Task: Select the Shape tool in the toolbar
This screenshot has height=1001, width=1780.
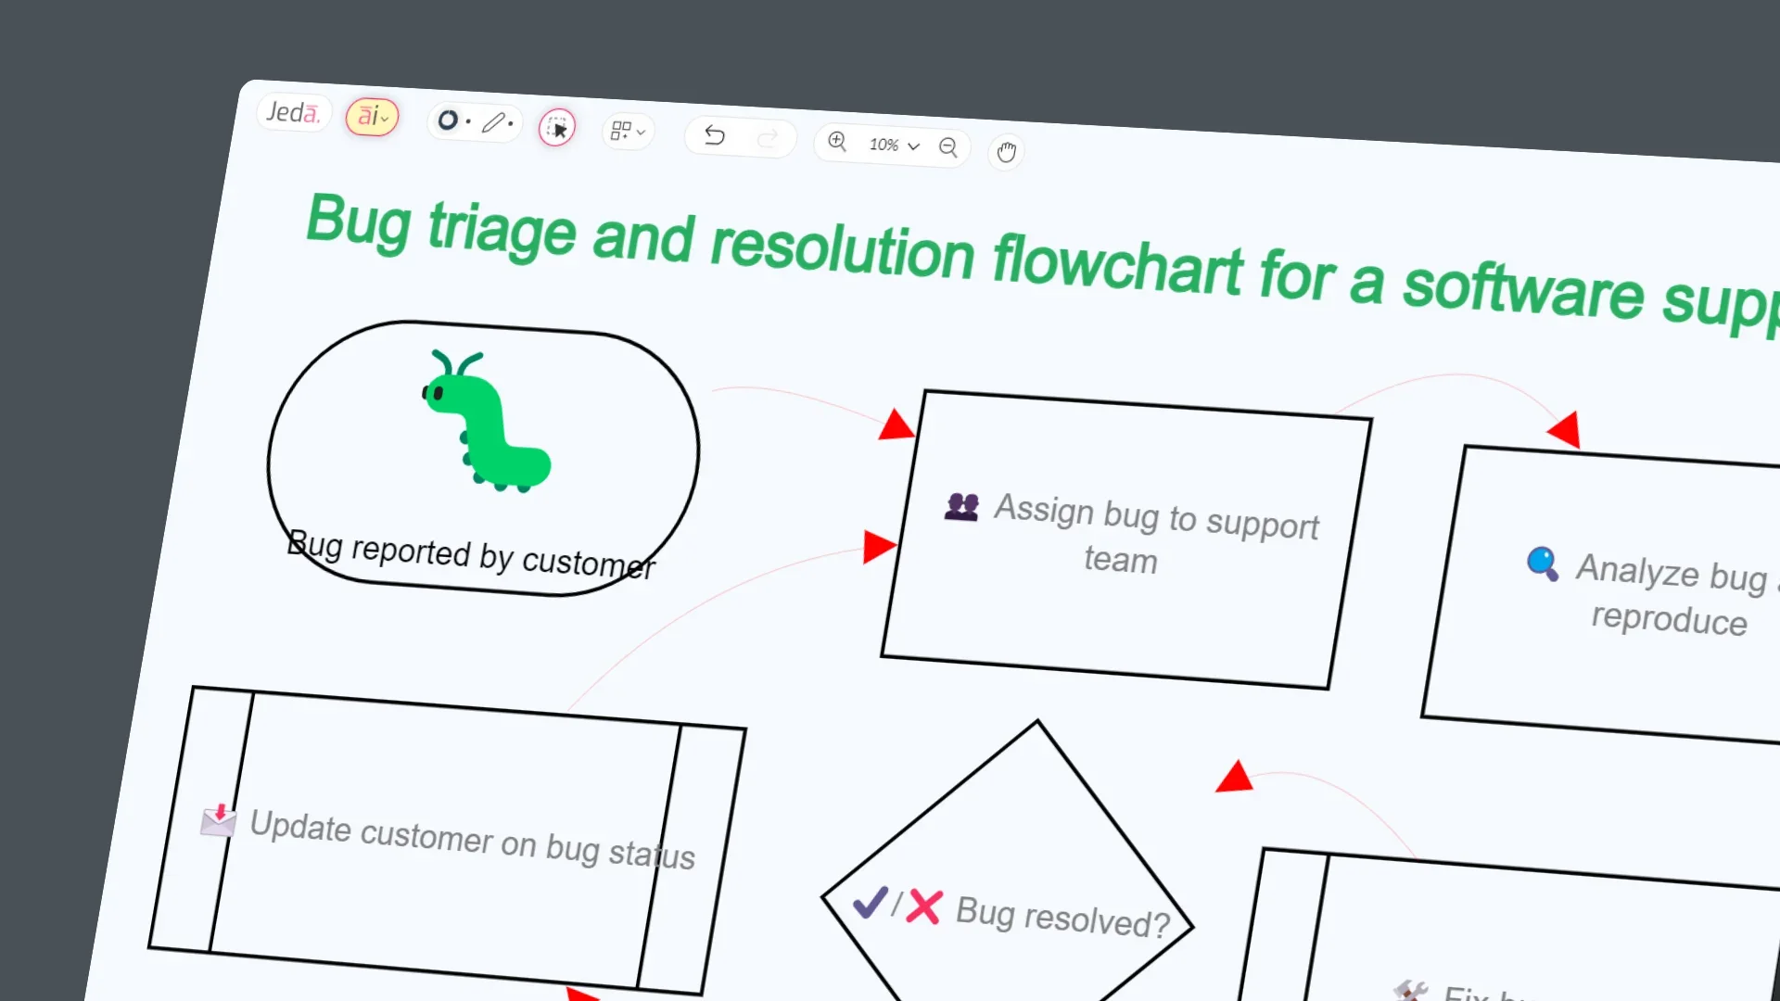Action: click(x=449, y=121)
